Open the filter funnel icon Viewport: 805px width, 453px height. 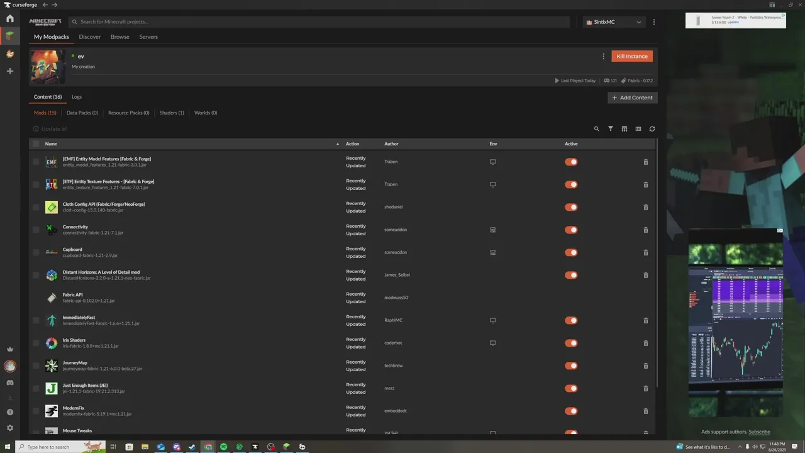pyautogui.click(x=611, y=129)
